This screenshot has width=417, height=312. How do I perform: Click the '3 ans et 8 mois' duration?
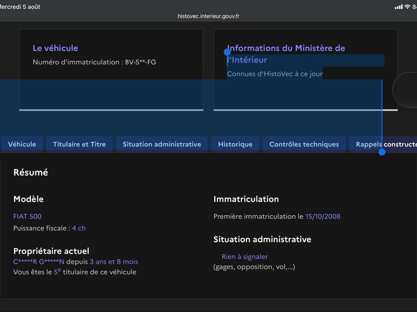[114, 262]
